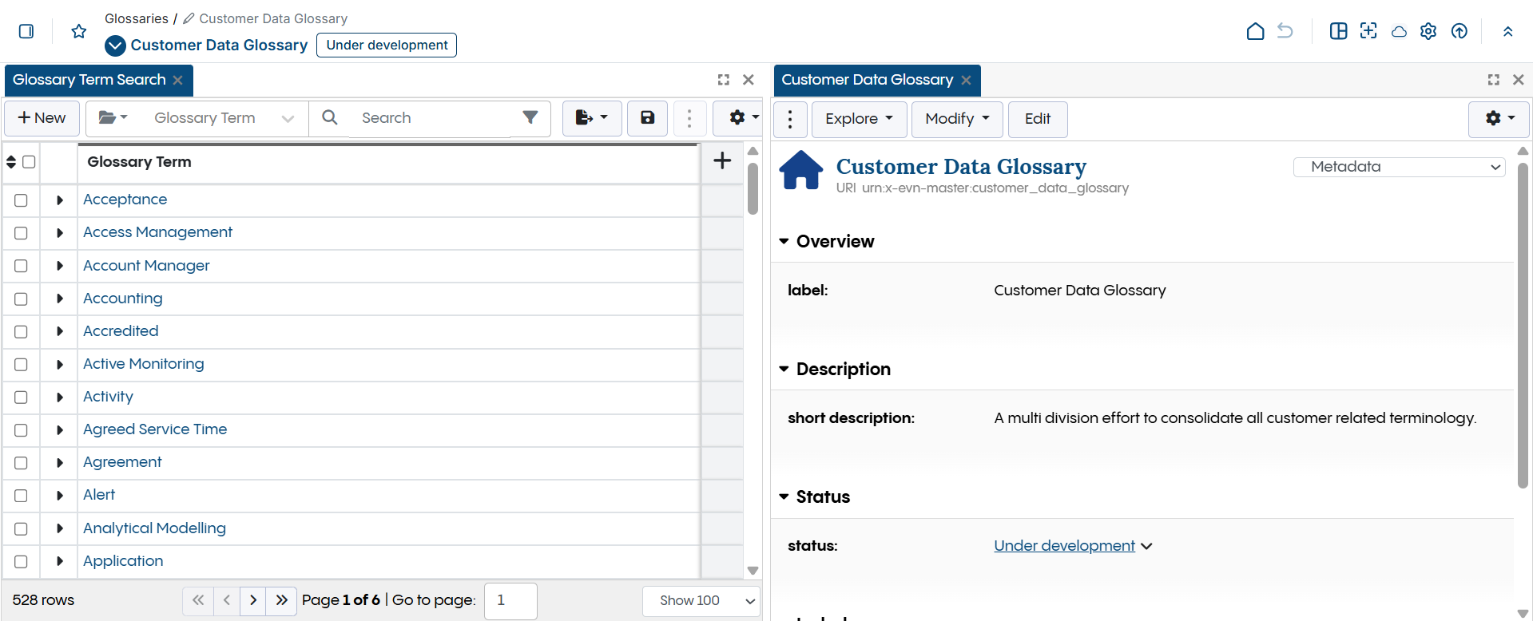Close the Glossary Term Search tab
Screen dimensions: 1533x621
pos(178,80)
